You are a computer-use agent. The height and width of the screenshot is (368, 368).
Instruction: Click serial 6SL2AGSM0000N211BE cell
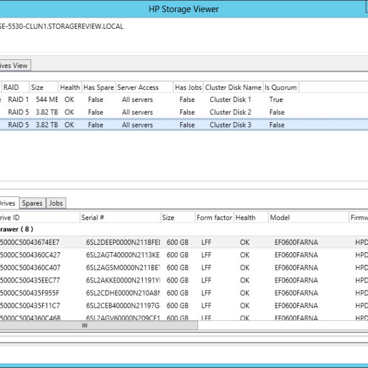coord(123,267)
